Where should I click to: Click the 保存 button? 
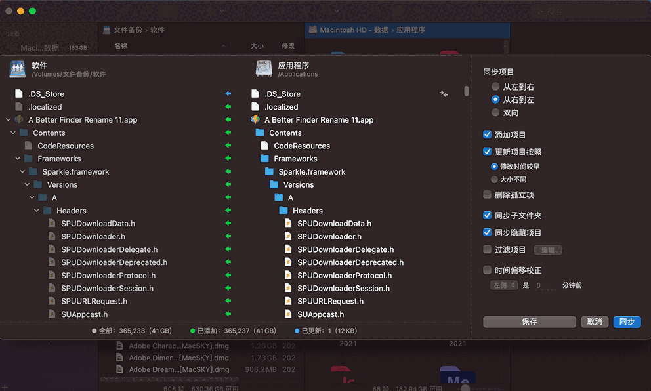pos(529,321)
